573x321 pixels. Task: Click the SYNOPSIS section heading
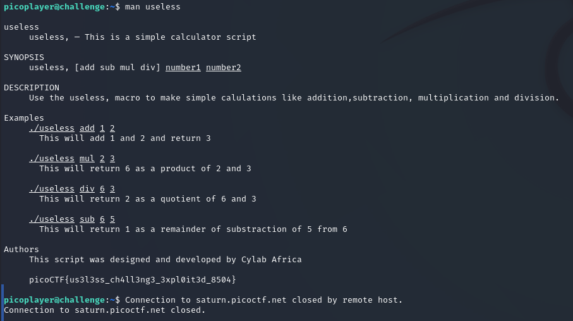click(x=23, y=58)
